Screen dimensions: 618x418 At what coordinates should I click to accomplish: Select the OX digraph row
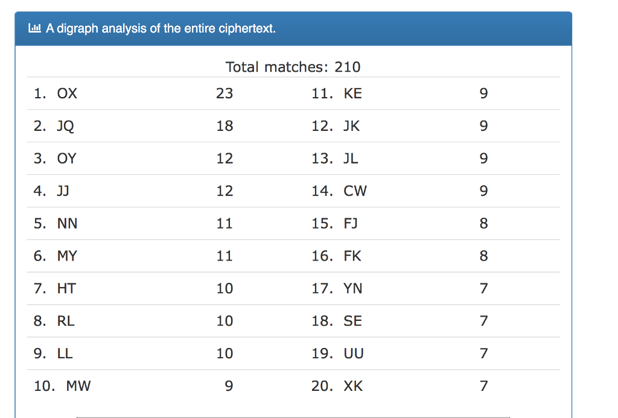point(135,93)
